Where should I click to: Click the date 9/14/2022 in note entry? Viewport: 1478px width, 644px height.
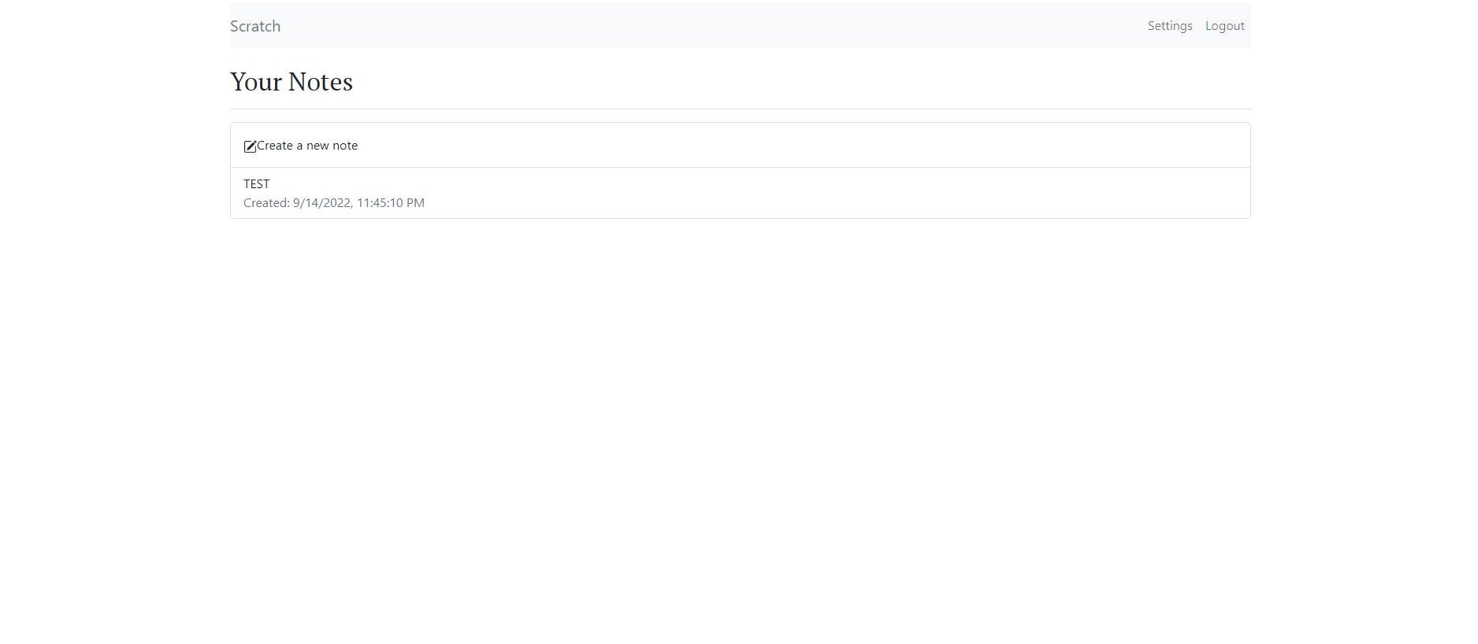click(x=321, y=203)
